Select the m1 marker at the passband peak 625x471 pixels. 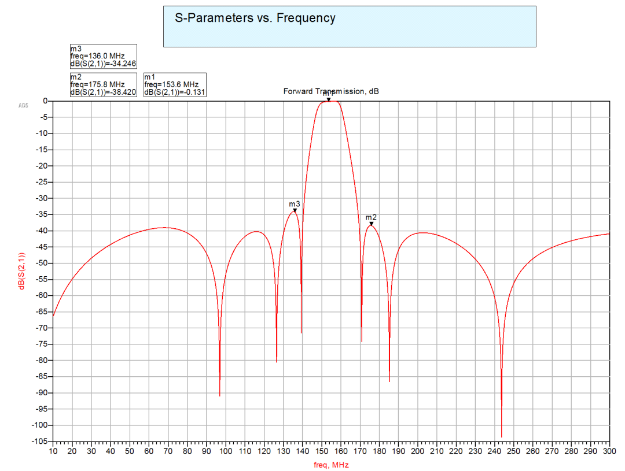[328, 99]
